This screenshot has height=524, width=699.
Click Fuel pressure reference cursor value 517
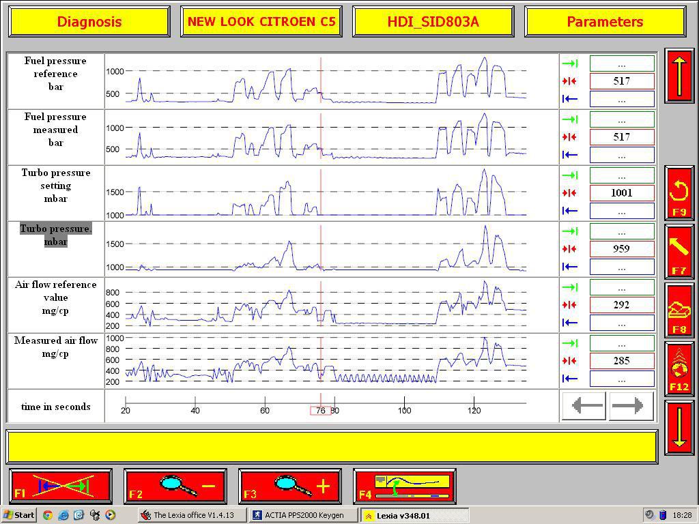(622, 81)
